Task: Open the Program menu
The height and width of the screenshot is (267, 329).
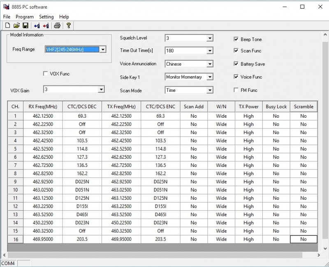Action: click(25, 17)
